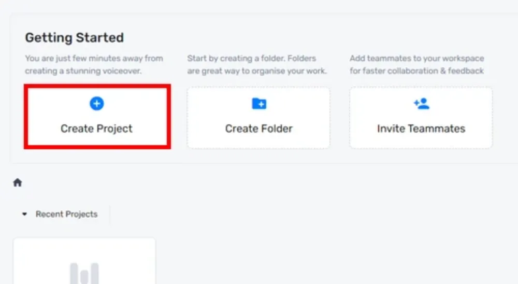Click the folder-plus icon above Create Folder
Viewport: 518px width, 284px height.
click(x=259, y=104)
